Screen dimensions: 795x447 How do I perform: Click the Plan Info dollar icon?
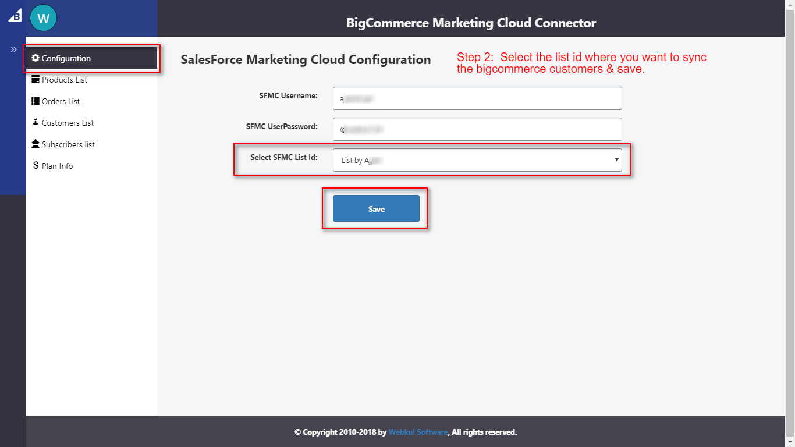(x=36, y=165)
